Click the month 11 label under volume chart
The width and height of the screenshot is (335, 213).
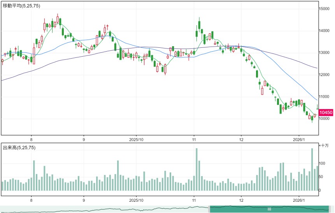pos(194,201)
